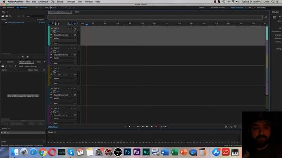The height and width of the screenshot is (158, 282).
Task: Click the Zoom Out Full icon
Action: 235,127
